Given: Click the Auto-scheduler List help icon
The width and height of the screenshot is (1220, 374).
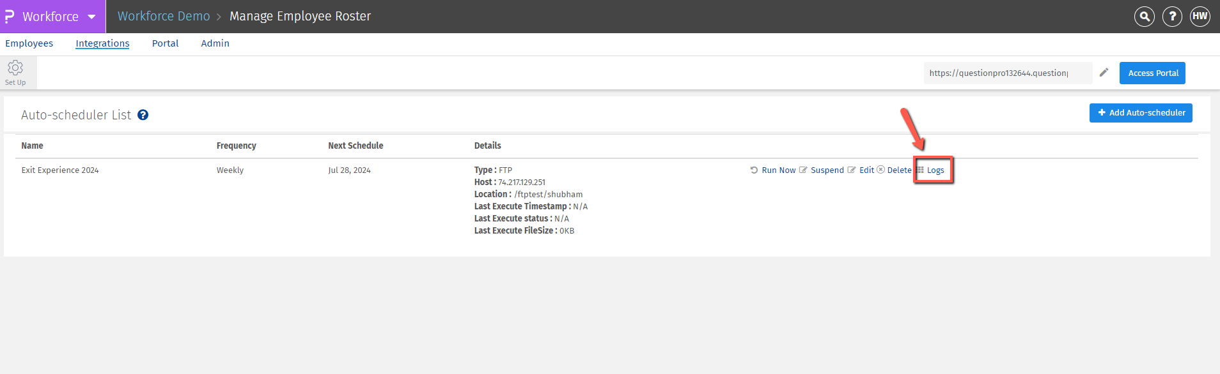Looking at the screenshot, I should pos(143,115).
